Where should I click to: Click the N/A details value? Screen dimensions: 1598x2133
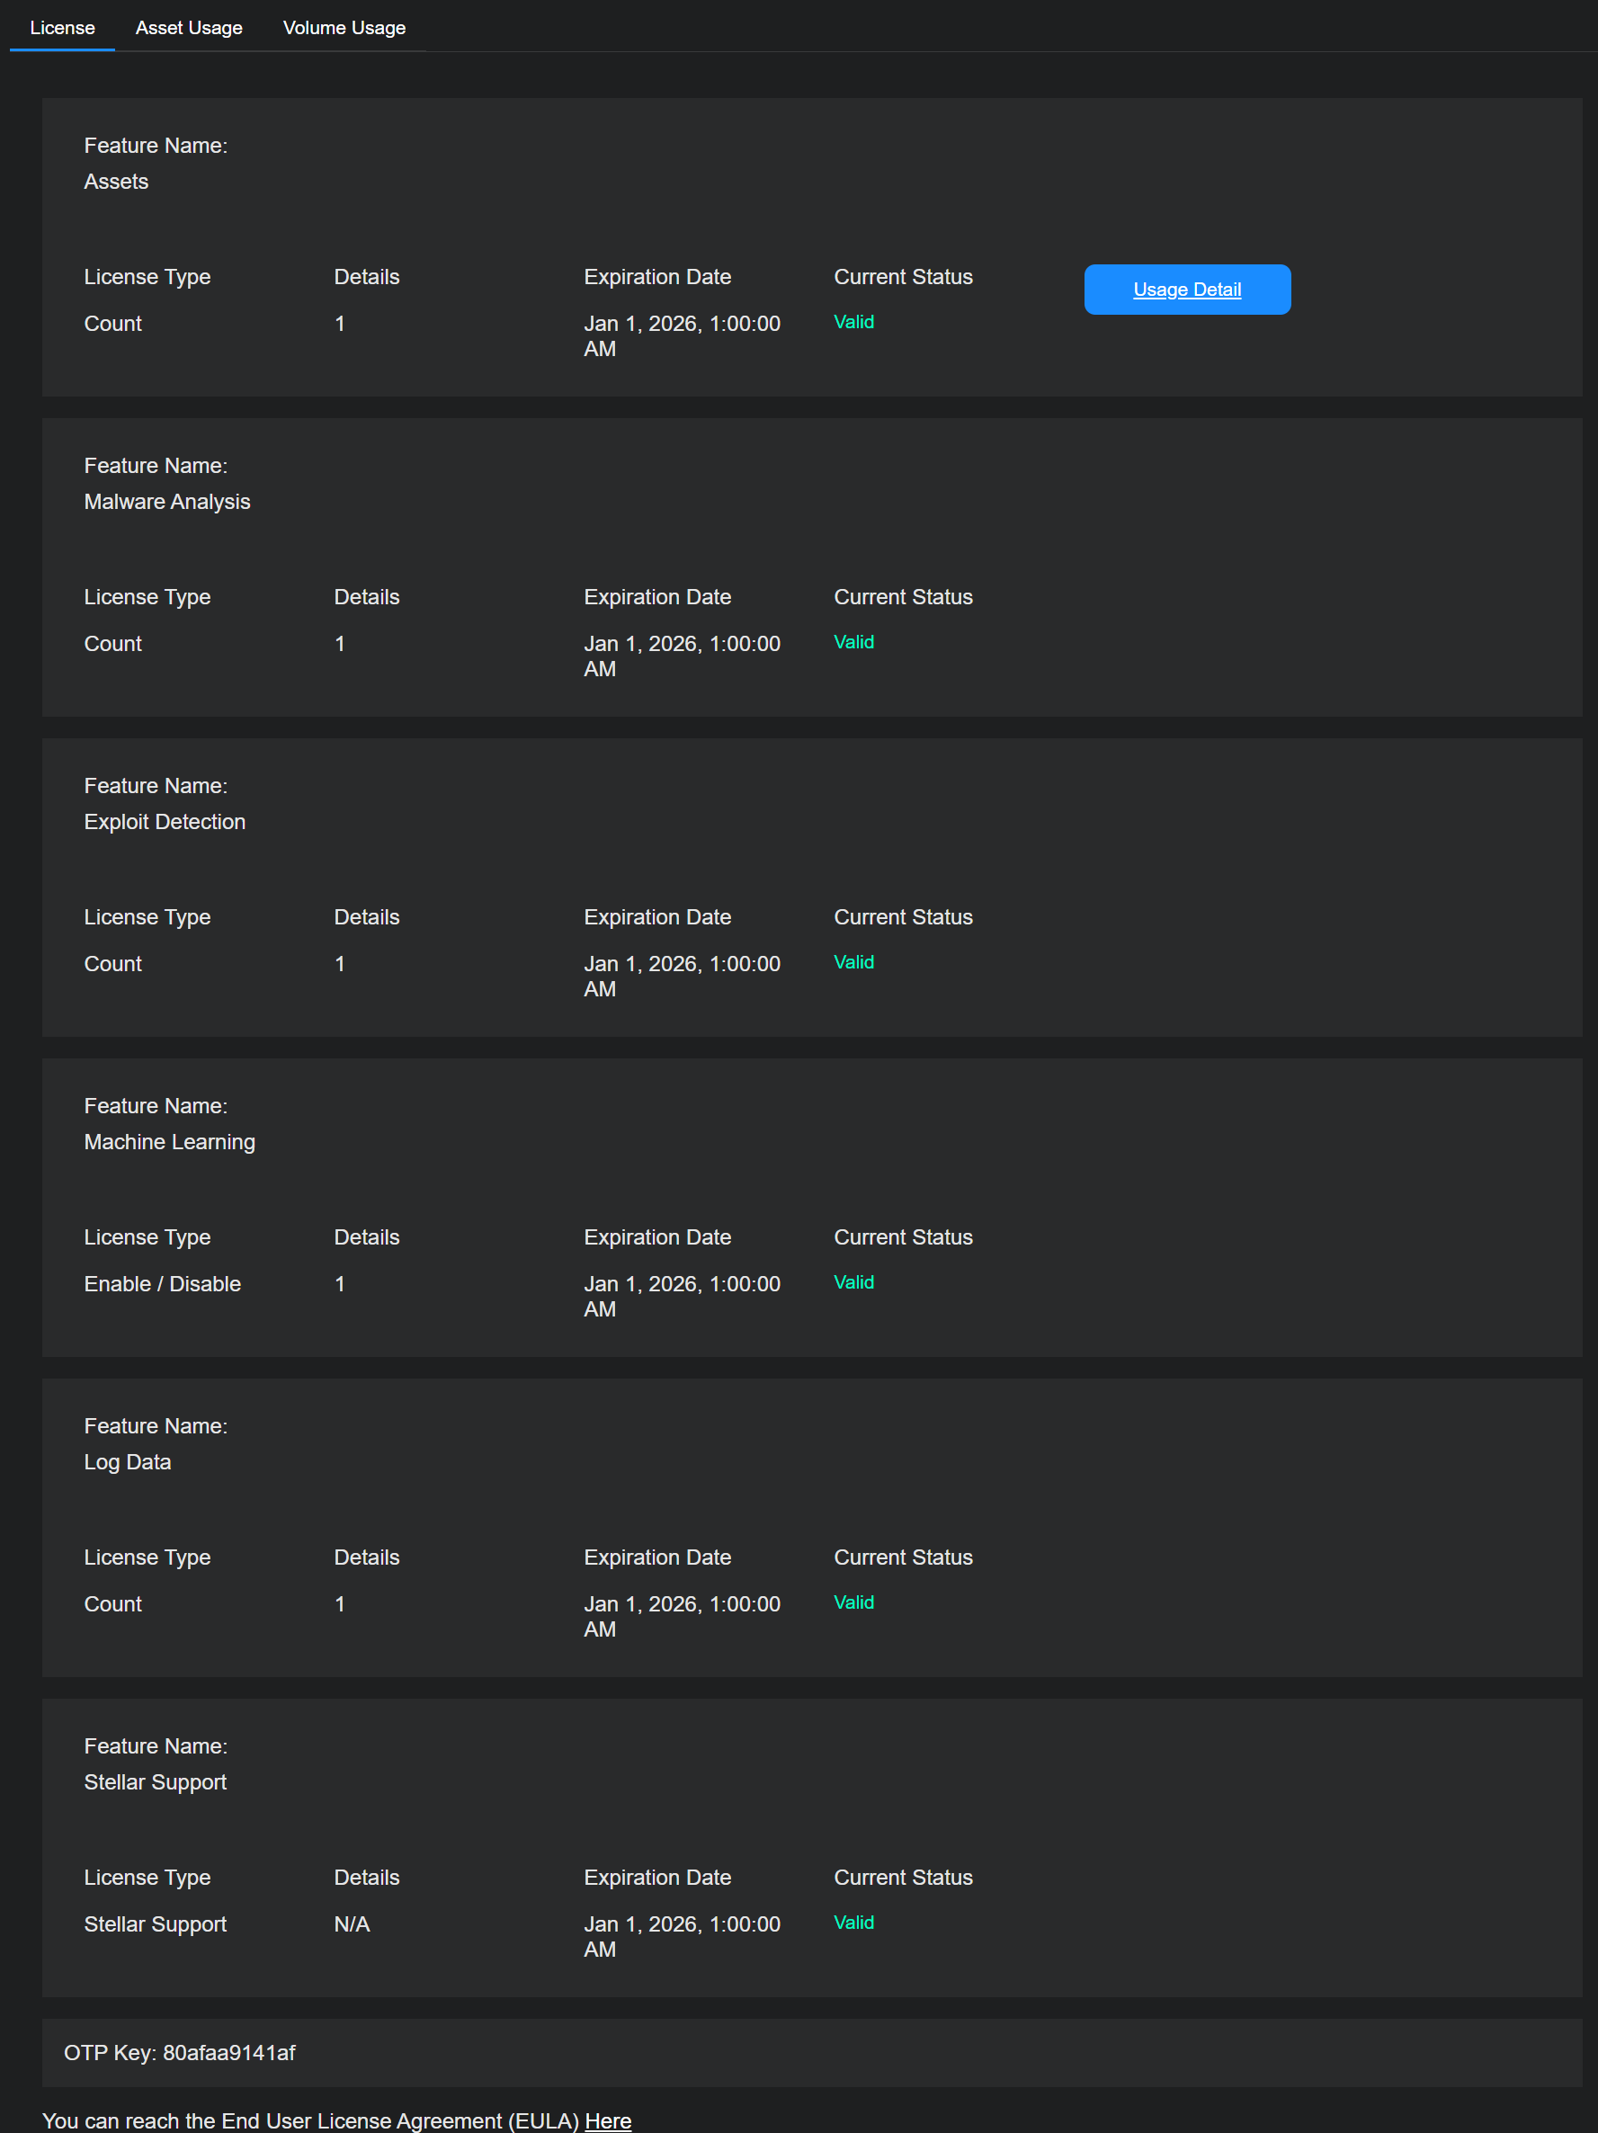pyautogui.click(x=352, y=1924)
